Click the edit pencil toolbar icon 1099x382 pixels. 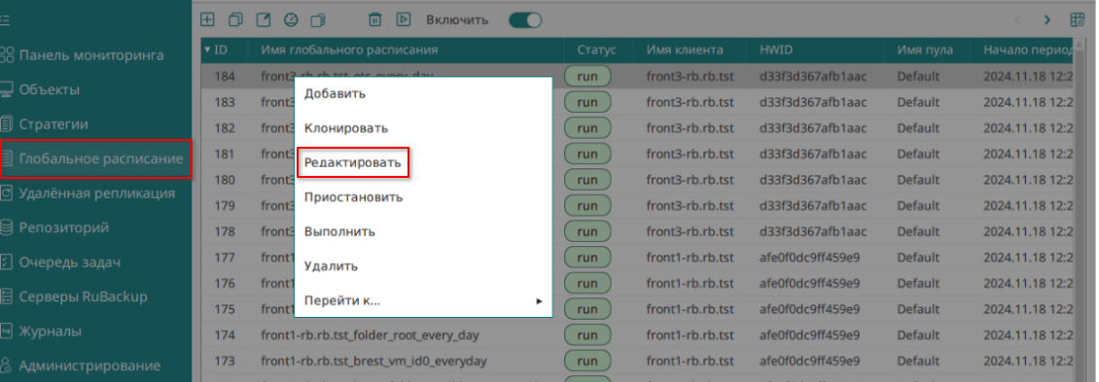pos(263,19)
